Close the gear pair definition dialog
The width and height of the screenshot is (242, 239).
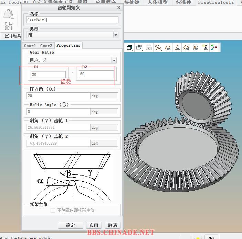(x=119, y=8)
